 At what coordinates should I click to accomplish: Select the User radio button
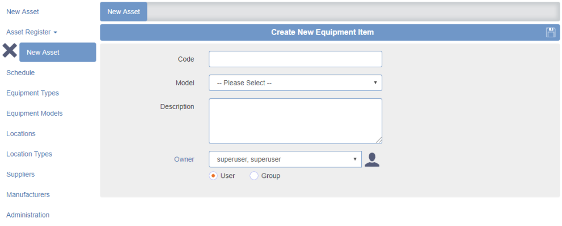[213, 176]
